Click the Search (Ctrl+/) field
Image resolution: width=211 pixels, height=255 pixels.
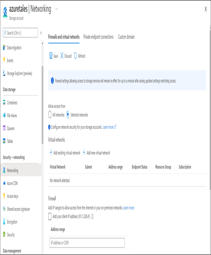click(20, 33)
